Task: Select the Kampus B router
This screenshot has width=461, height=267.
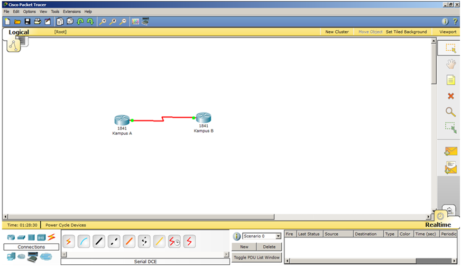Action: tap(204, 117)
